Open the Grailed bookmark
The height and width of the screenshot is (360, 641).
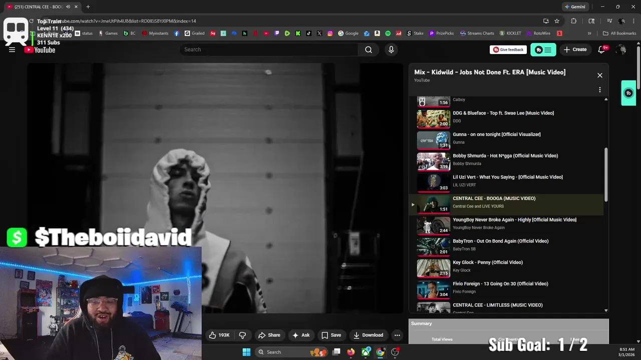194,33
